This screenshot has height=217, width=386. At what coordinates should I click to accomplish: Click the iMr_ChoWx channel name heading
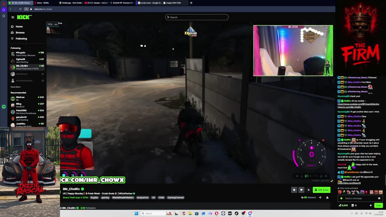click(71, 189)
